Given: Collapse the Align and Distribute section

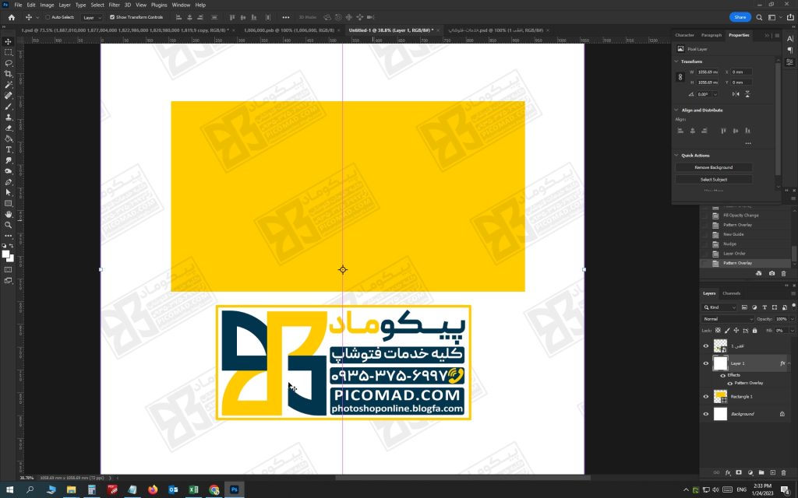Looking at the screenshot, I should 676,110.
